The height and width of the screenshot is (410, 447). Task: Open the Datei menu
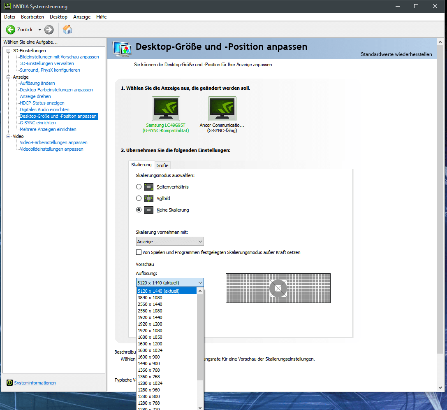coord(10,17)
